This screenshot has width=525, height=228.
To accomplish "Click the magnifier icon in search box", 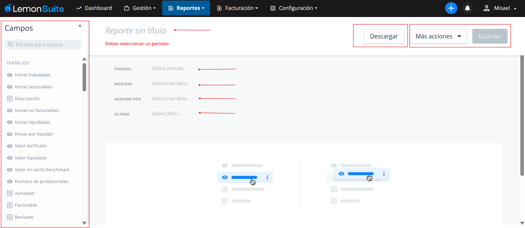I will 11,44.
